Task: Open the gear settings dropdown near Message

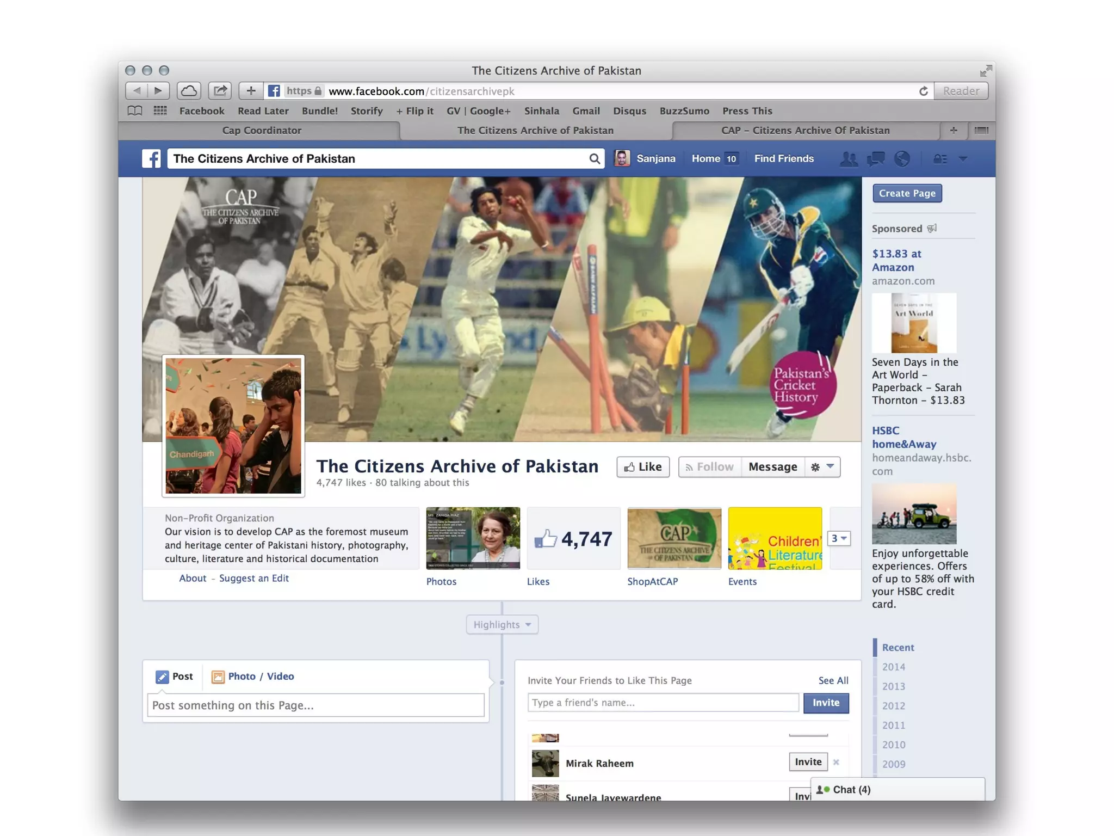Action: pos(822,467)
